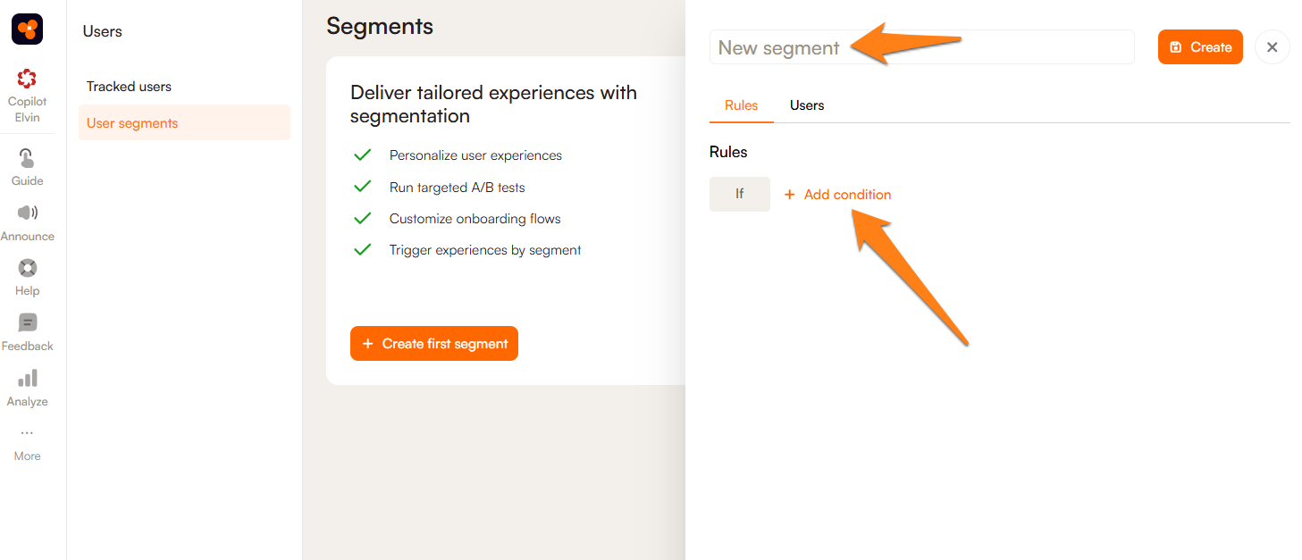Screen dimensions: 1302x560
Task: Click the Create segment button
Action: point(1199,47)
